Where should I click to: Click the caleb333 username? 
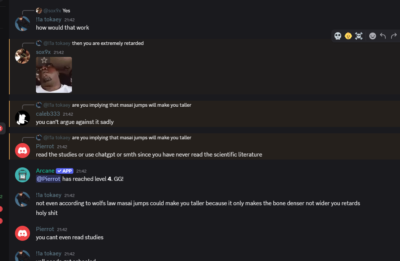tap(48, 114)
